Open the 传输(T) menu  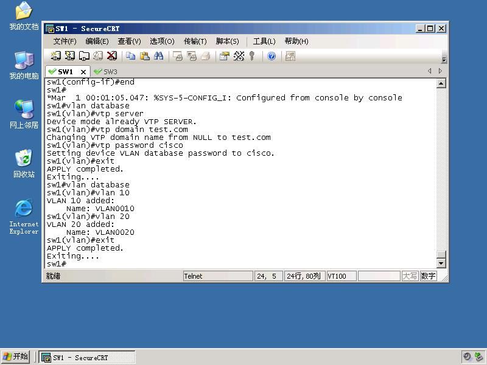(x=195, y=41)
